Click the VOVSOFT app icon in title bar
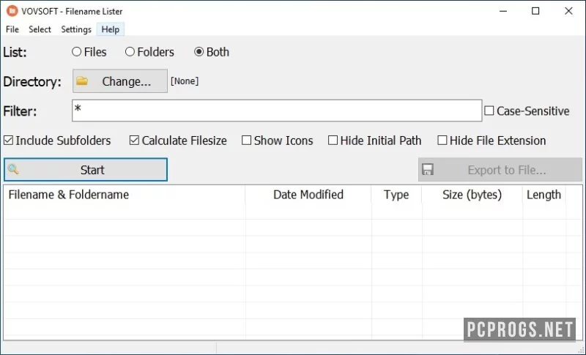The image size is (586, 355). pyautogui.click(x=12, y=11)
